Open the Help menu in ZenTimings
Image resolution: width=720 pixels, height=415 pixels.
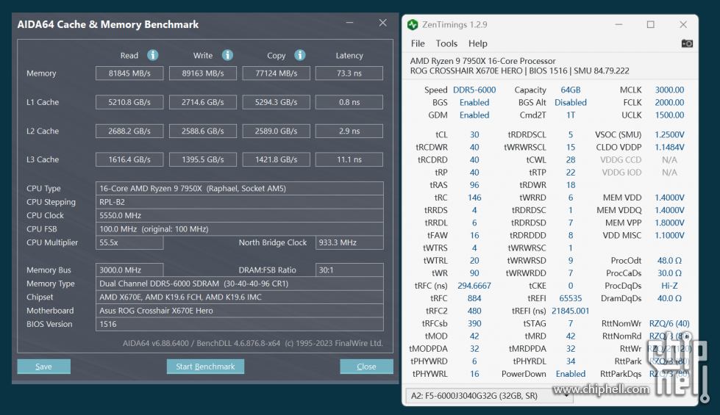click(x=477, y=43)
